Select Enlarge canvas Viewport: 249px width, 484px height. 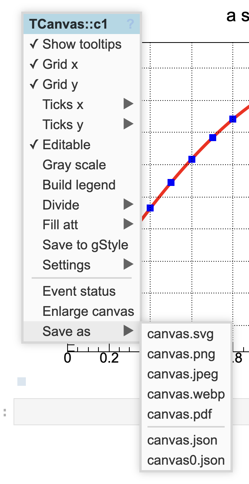click(x=88, y=312)
